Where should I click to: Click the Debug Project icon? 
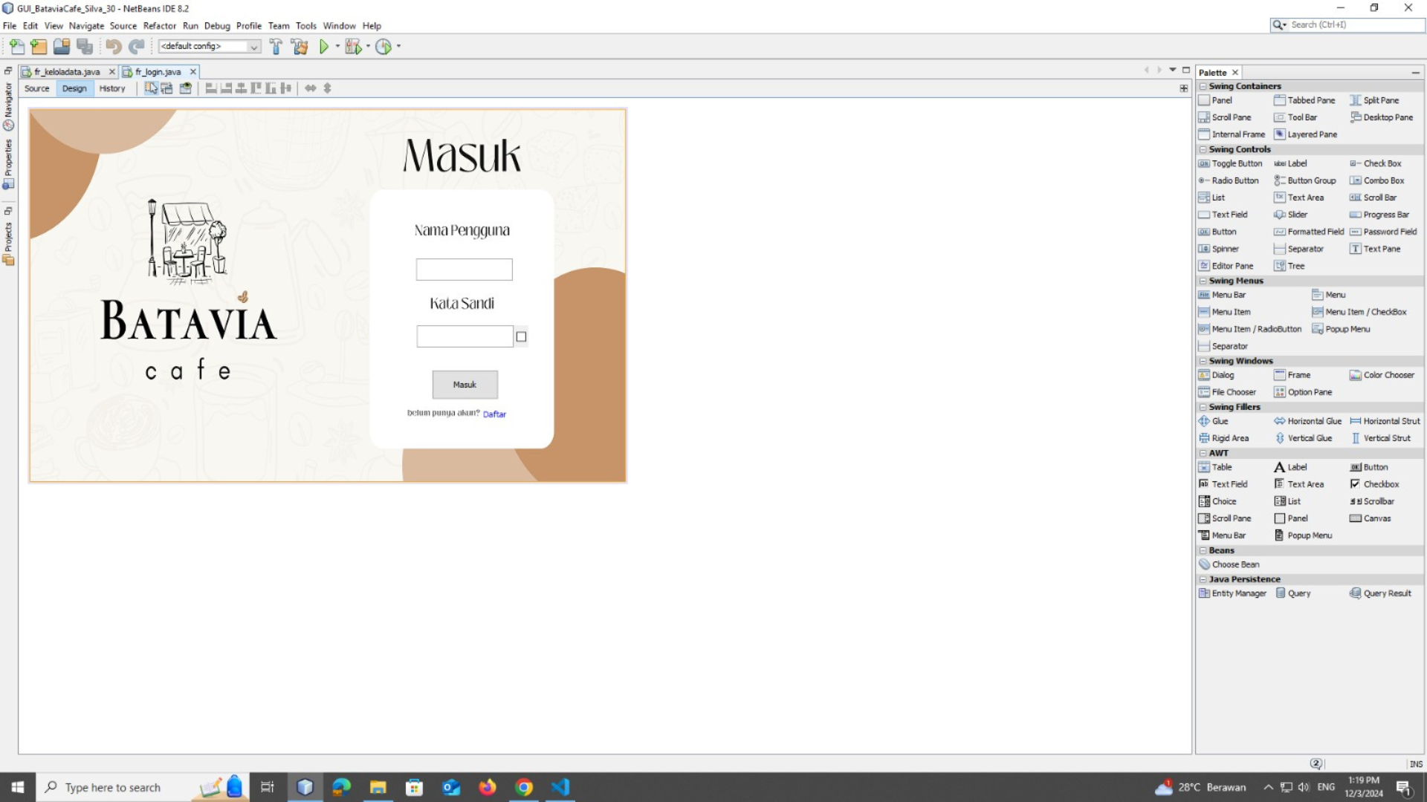click(x=353, y=47)
